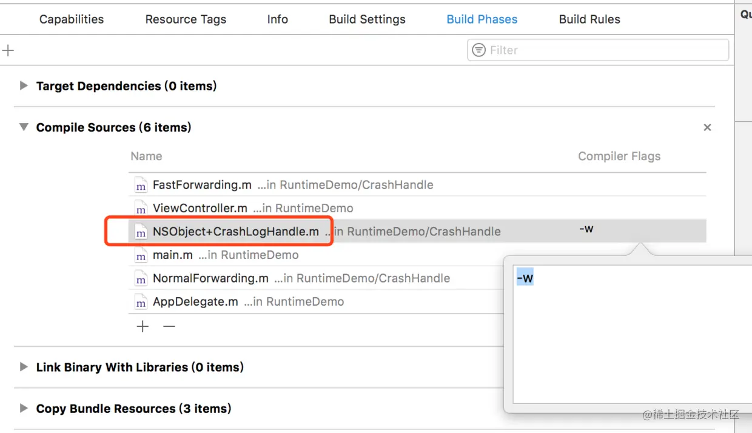
Task: Open the Info tab
Action: click(x=277, y=19)
